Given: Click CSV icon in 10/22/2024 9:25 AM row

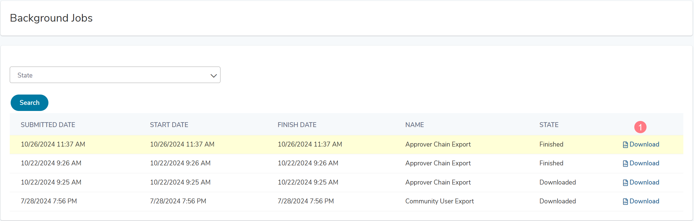Looking at the screenshot, I should 625,183.
